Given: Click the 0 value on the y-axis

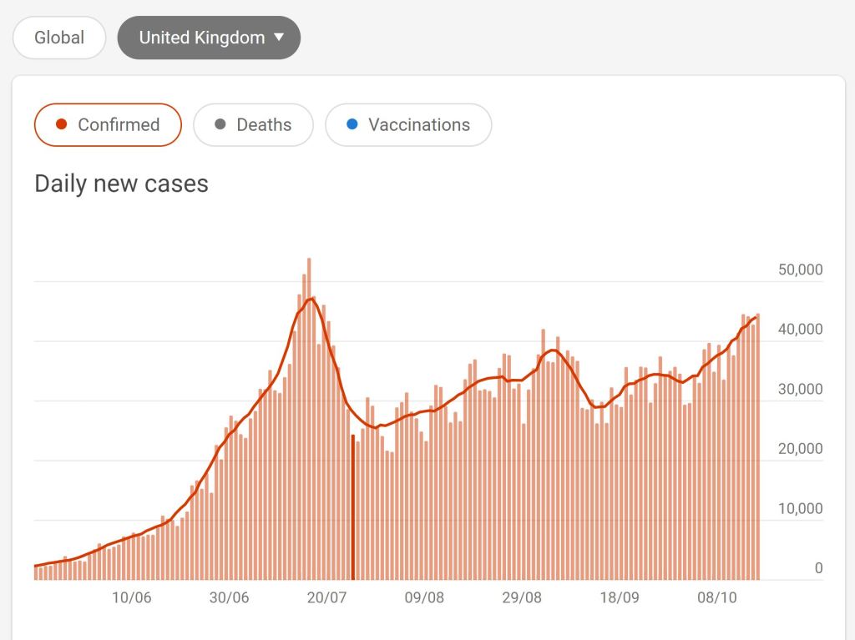Looking at the screenshot, I should (818, 568).
